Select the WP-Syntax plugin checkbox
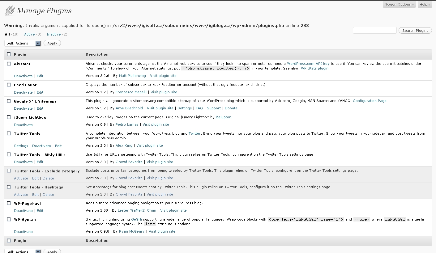The height and width of the screenshot is (253, 436). 9,219
